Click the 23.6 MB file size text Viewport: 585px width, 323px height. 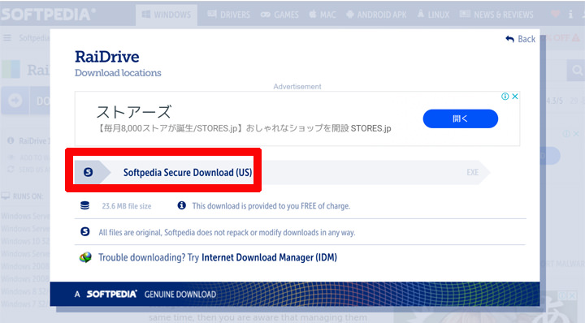(127, 206)
